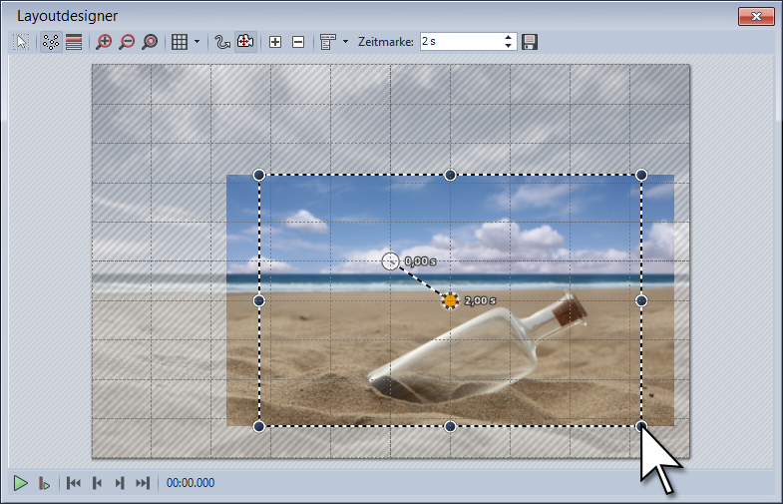This screenshot has width=783, height=504.
Task: Toggle the grid display button
Action: 180,42
